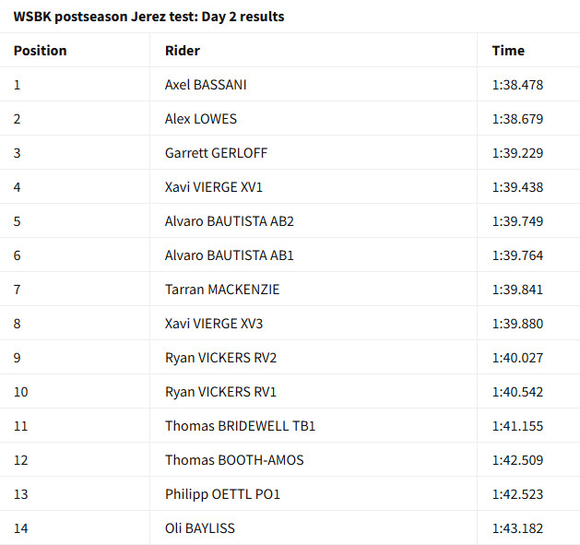Click the Xavi VIERGE XV3 entry
The image size is (580, 545).
[214, 324]
